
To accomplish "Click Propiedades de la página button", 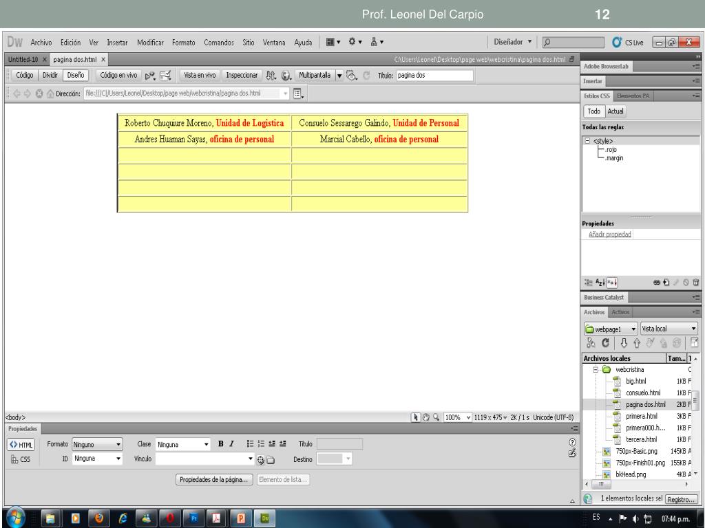I will click(213, 479).
